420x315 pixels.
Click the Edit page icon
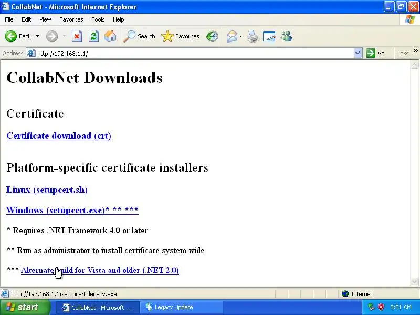click(x=269, y=36)
